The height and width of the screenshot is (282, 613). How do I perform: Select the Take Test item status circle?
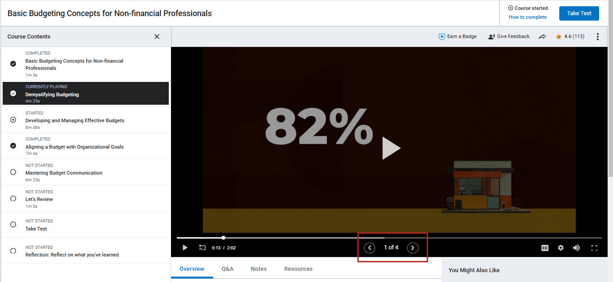[x=13, y=225]
